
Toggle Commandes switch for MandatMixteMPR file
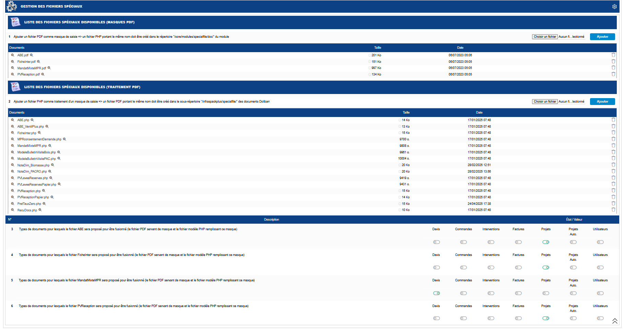coord(463,293)
